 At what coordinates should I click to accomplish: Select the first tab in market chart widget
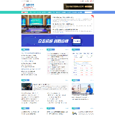tap(74, 53)
